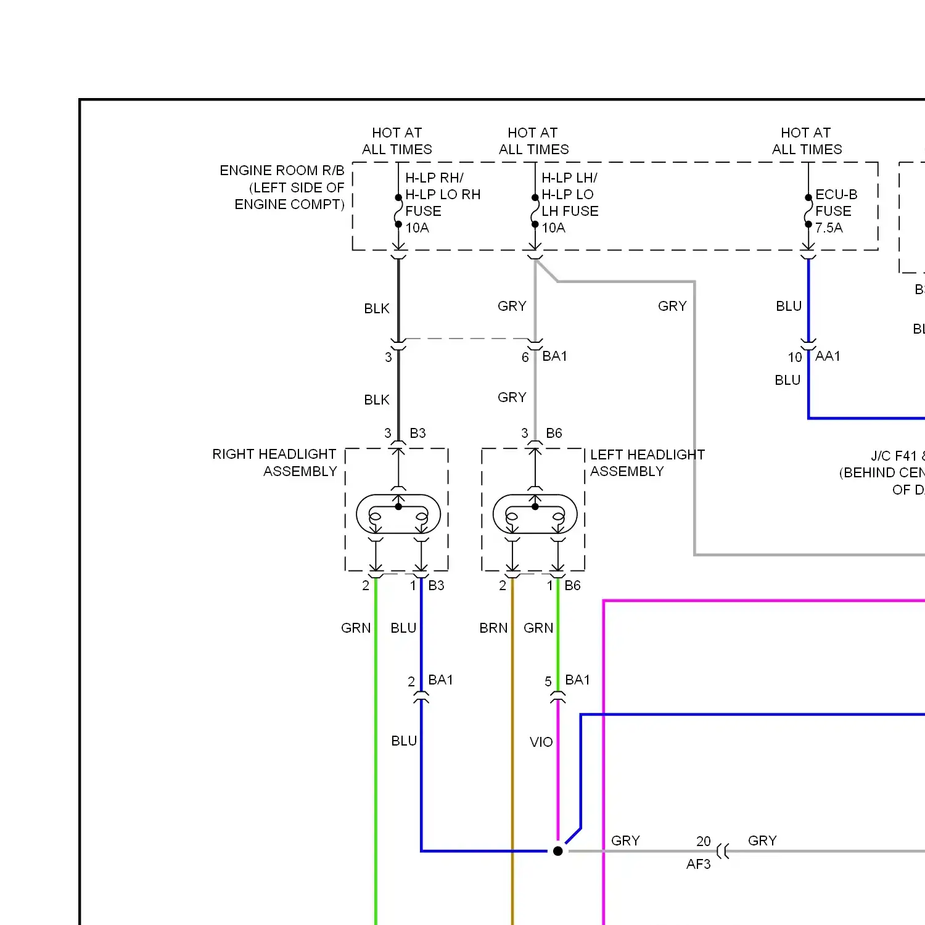
Task: Click the 5 BA1 connector label
Action: coord(567,680)
